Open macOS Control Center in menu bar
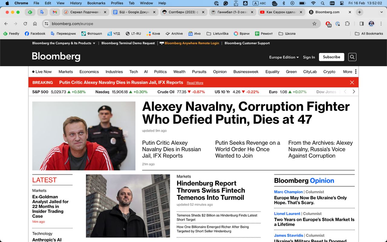The height and width of the screenshot is (242, 387). pos(342,3)
